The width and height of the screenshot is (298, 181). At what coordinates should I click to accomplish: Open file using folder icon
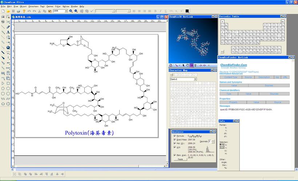coord(8,11)
